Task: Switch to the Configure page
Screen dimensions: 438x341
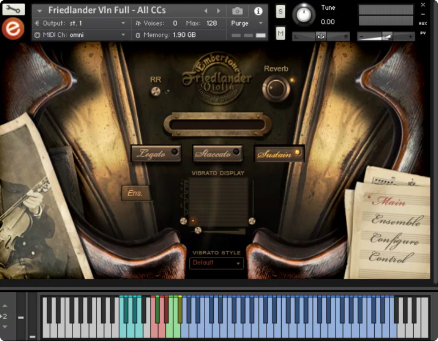Action: pos(395,240)
